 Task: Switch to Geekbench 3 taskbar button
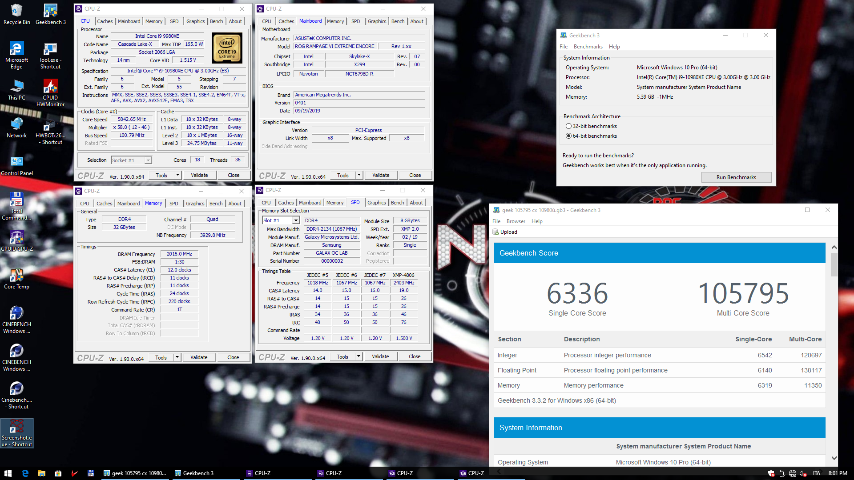click(206, 473)
